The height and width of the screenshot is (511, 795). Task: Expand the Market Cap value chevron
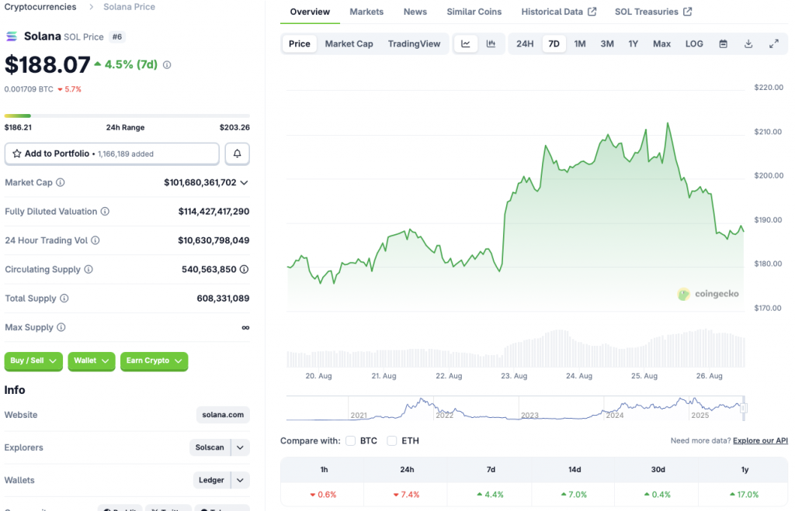[x=245, y=182]
